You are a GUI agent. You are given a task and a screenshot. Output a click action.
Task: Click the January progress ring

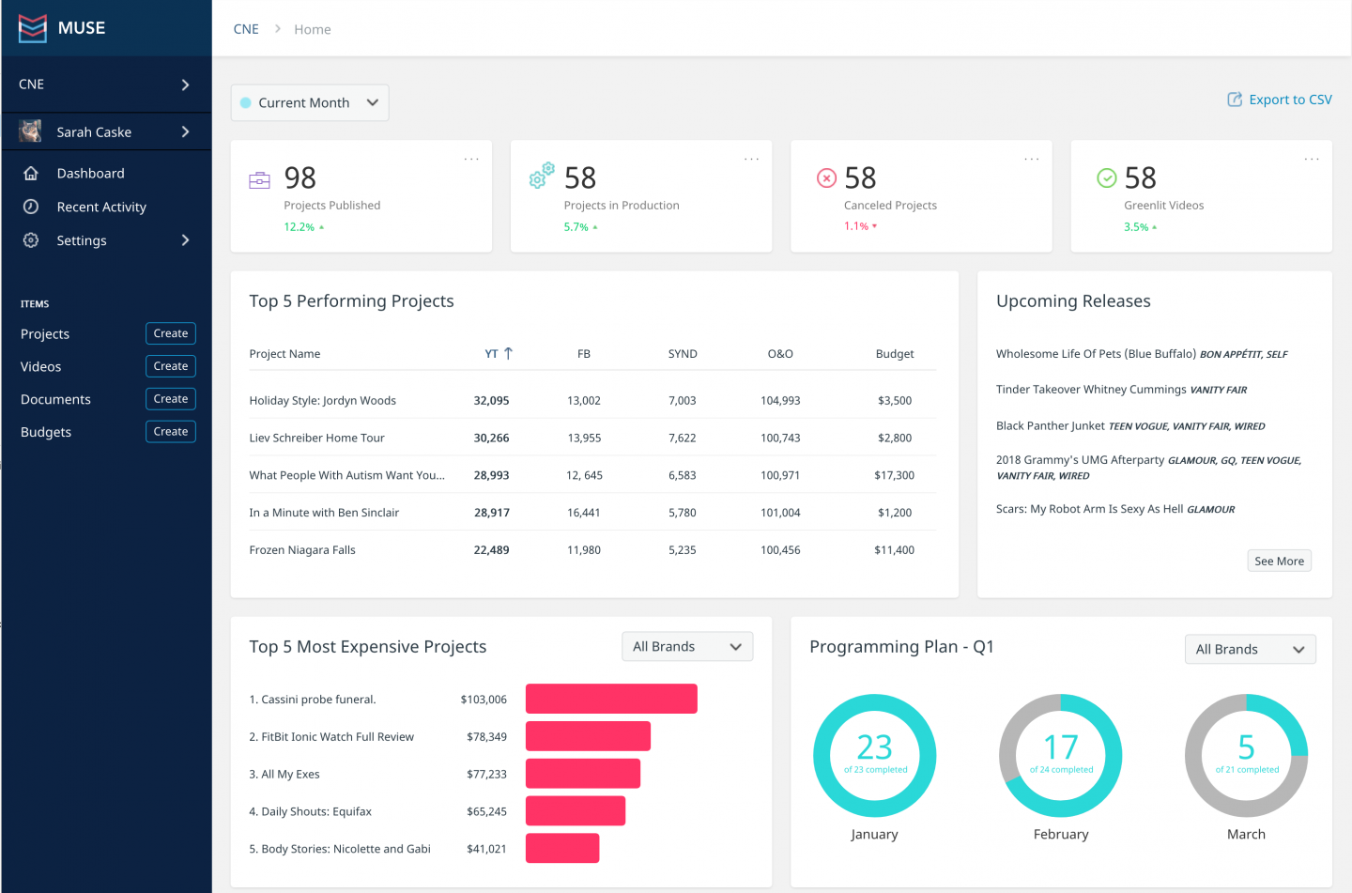(874, 756)
